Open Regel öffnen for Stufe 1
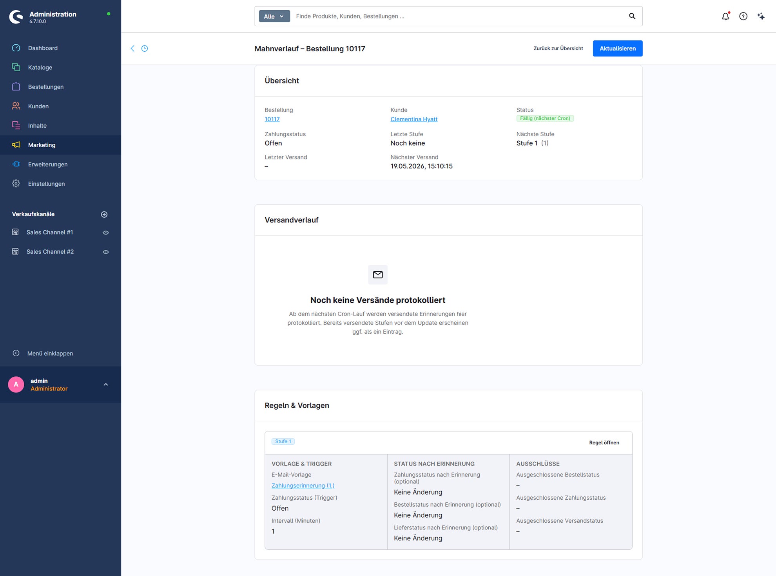Image resolution: width=776 pixels, height=576 pixels. (x=604, y=442)
